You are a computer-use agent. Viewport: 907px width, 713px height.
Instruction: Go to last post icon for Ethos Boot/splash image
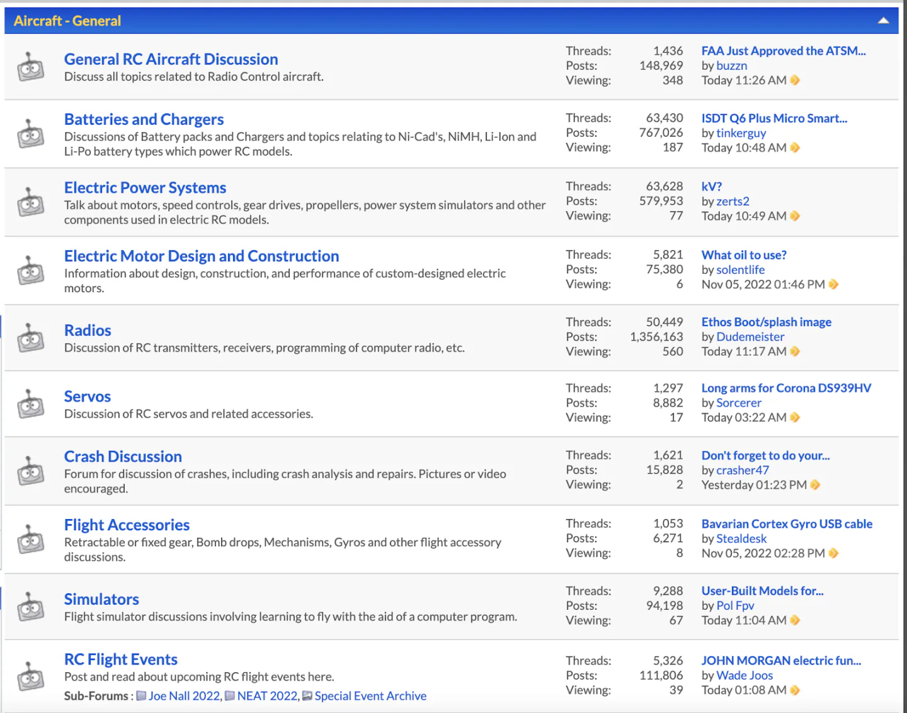pos(795,351)
